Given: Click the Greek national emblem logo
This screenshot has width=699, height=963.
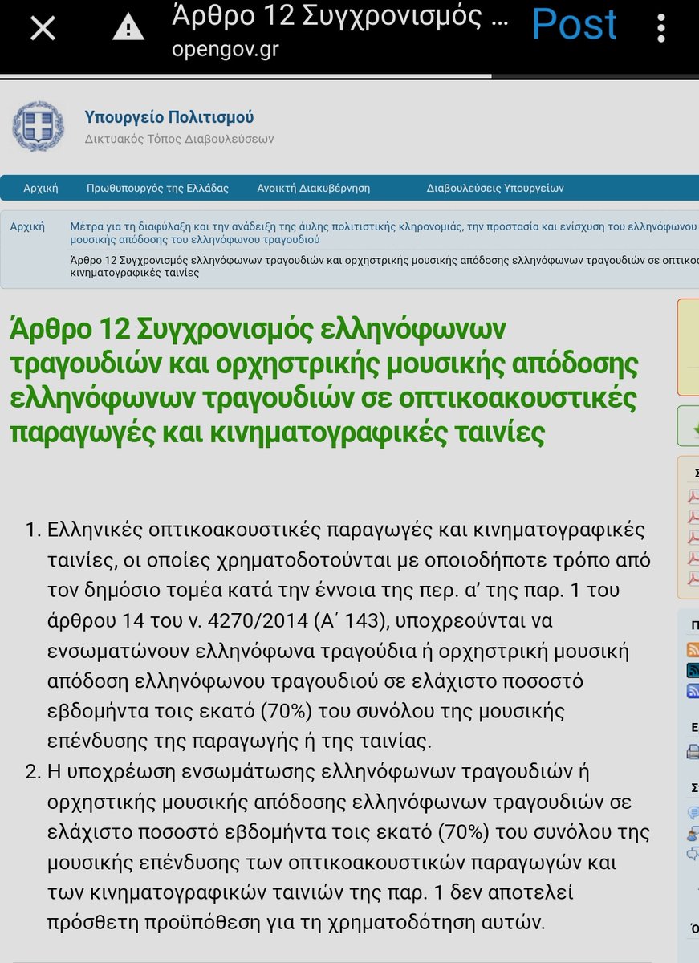Looking at the screenshot, I should point(38,126).
